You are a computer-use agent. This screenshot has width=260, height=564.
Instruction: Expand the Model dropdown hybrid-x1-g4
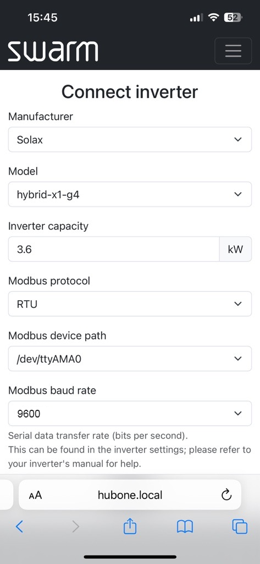pos(130,194)
